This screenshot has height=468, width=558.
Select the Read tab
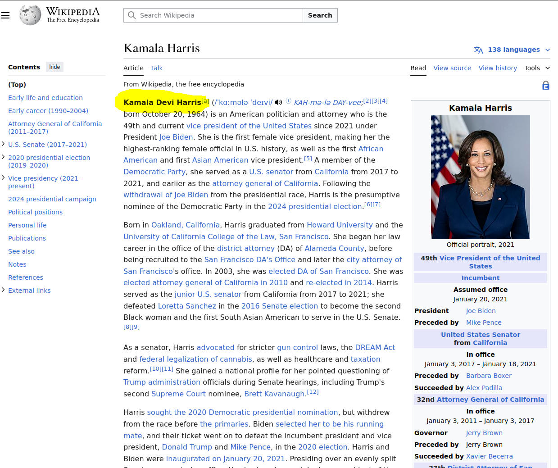(x=418, y=68)
